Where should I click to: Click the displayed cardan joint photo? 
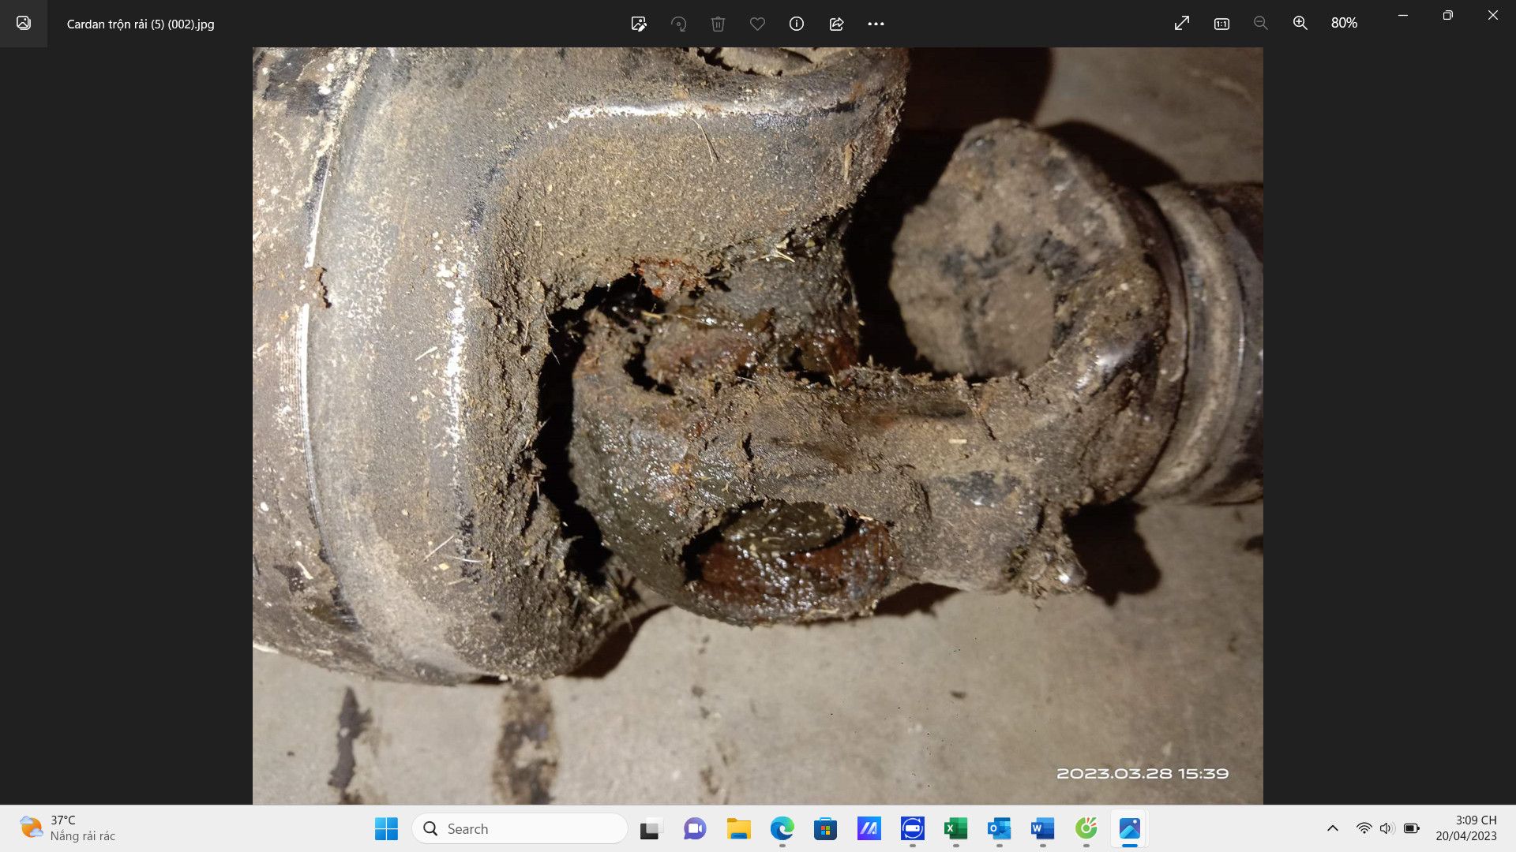click(757, 425)
